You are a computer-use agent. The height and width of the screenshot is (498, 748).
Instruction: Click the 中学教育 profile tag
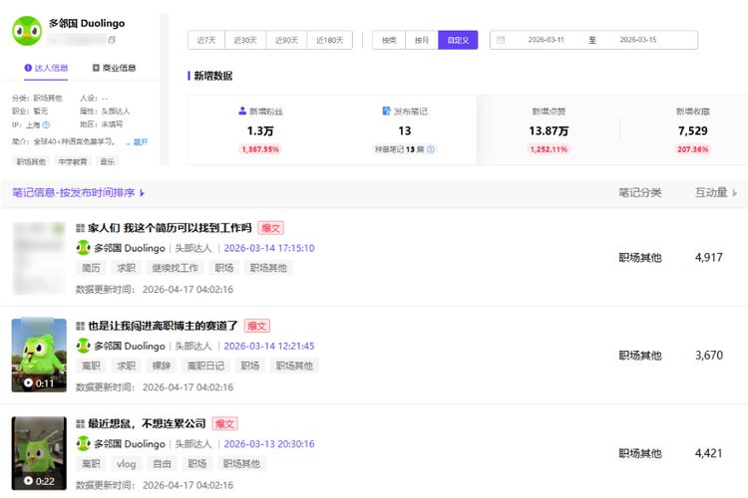[73, 161]
